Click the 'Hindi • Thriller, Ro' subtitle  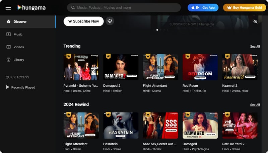point(194,91)
